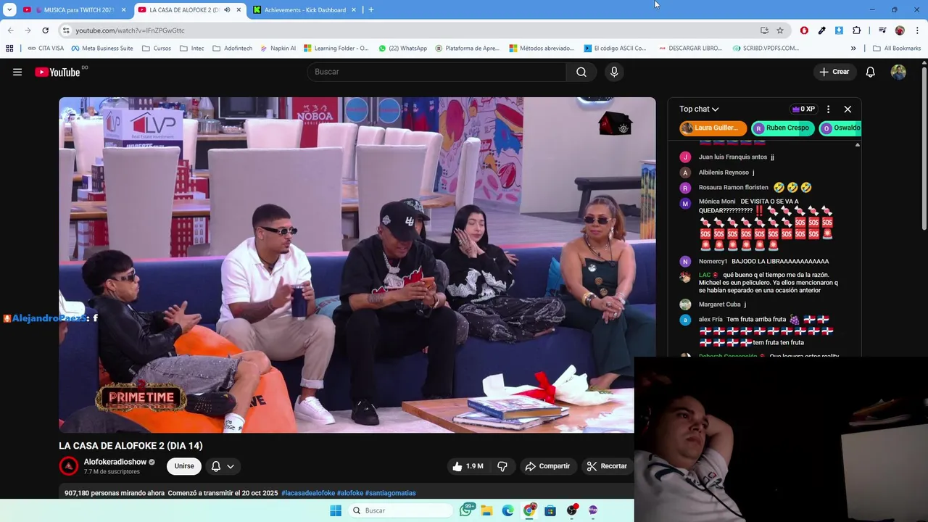928x522 pixels.
Task: Like the video with thumbs up
Action: pyautogui.click(x=468, y=466)
